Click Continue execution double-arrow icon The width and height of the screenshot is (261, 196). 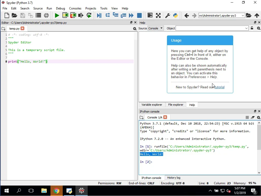[131, 16]
